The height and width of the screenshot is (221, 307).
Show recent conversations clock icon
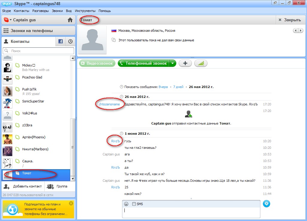70,42
